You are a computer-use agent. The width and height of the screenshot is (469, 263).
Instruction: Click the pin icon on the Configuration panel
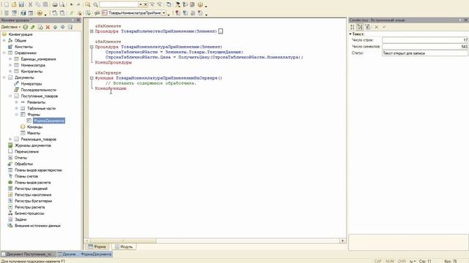point(73,20)
